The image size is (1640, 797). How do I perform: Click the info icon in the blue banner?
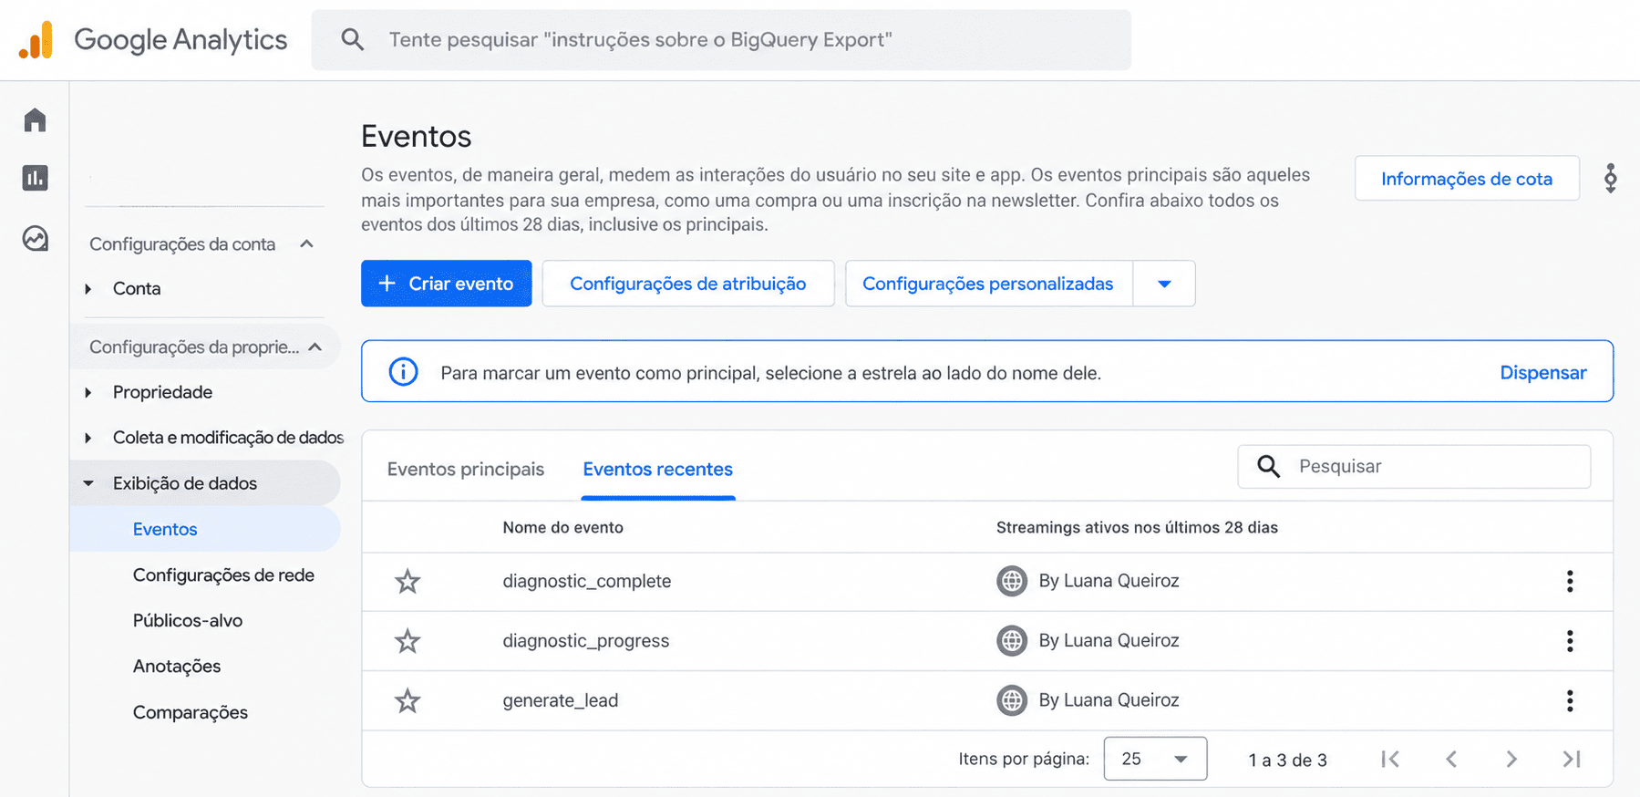tap(403, 372)
